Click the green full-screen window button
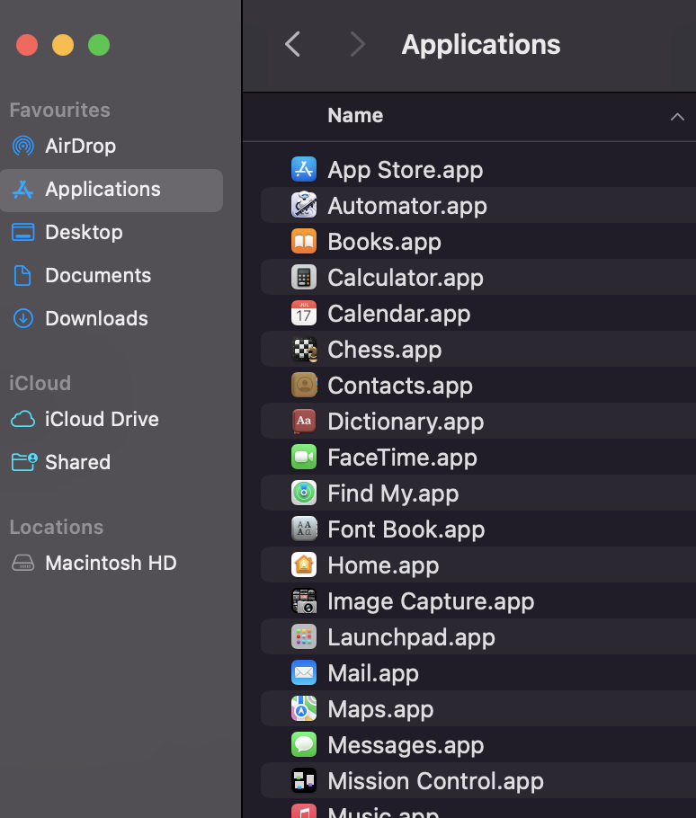Image resolution: width=696 pixels, height=818 pixels. (99, 45)
